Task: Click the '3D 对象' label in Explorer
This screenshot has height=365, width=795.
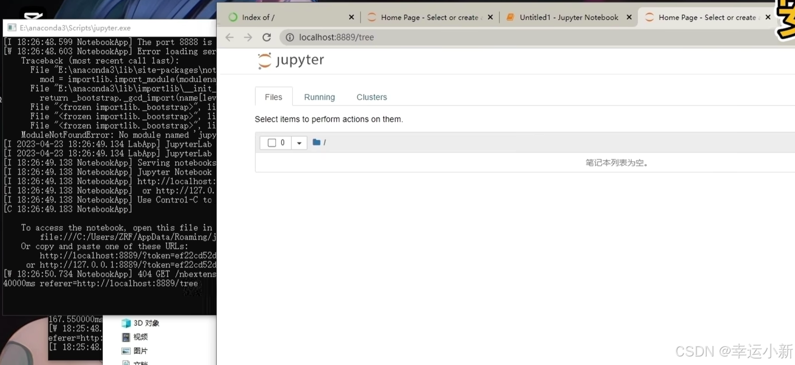Action: (x=146, y=323)
